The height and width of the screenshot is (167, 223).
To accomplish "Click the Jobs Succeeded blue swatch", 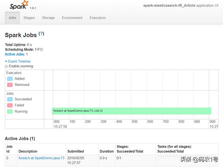I will 10,99.
